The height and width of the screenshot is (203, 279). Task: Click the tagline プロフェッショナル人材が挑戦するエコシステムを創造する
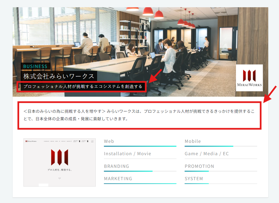click(83, 86)
